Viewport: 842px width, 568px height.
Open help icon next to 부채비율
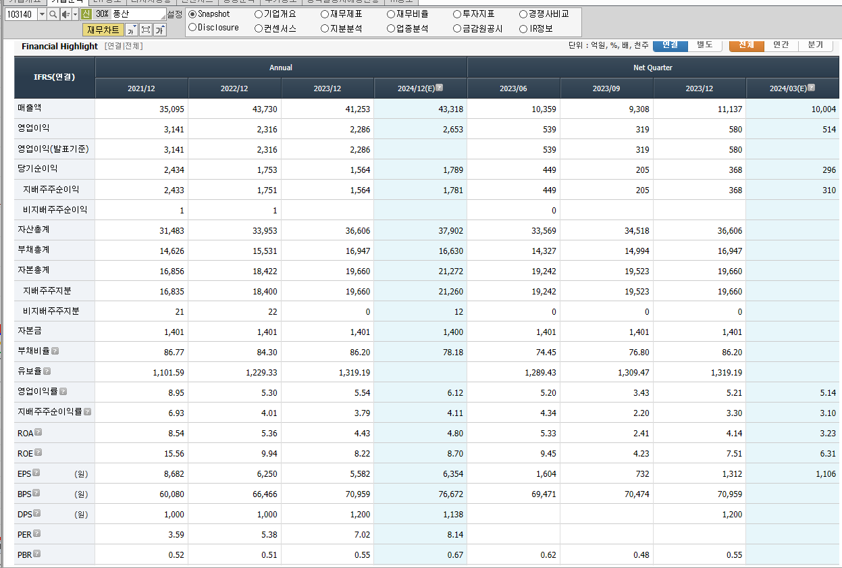[55, 351]
